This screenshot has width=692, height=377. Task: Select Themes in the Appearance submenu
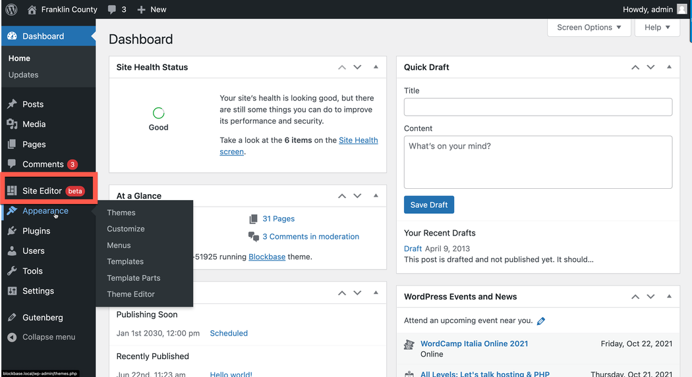pos(121,213)
